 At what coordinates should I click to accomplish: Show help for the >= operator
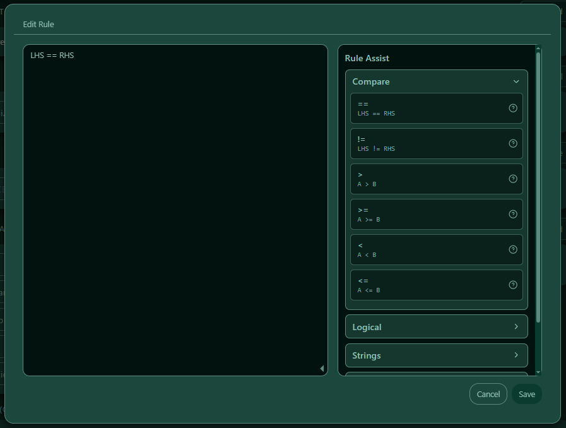click(512, 214)
